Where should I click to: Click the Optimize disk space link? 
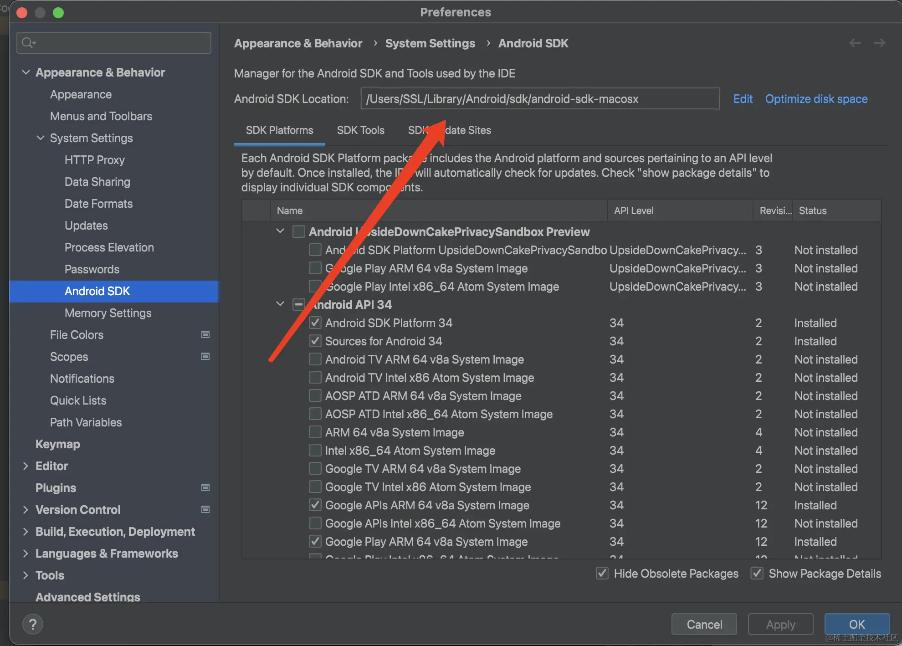click(x=816, y=99)
